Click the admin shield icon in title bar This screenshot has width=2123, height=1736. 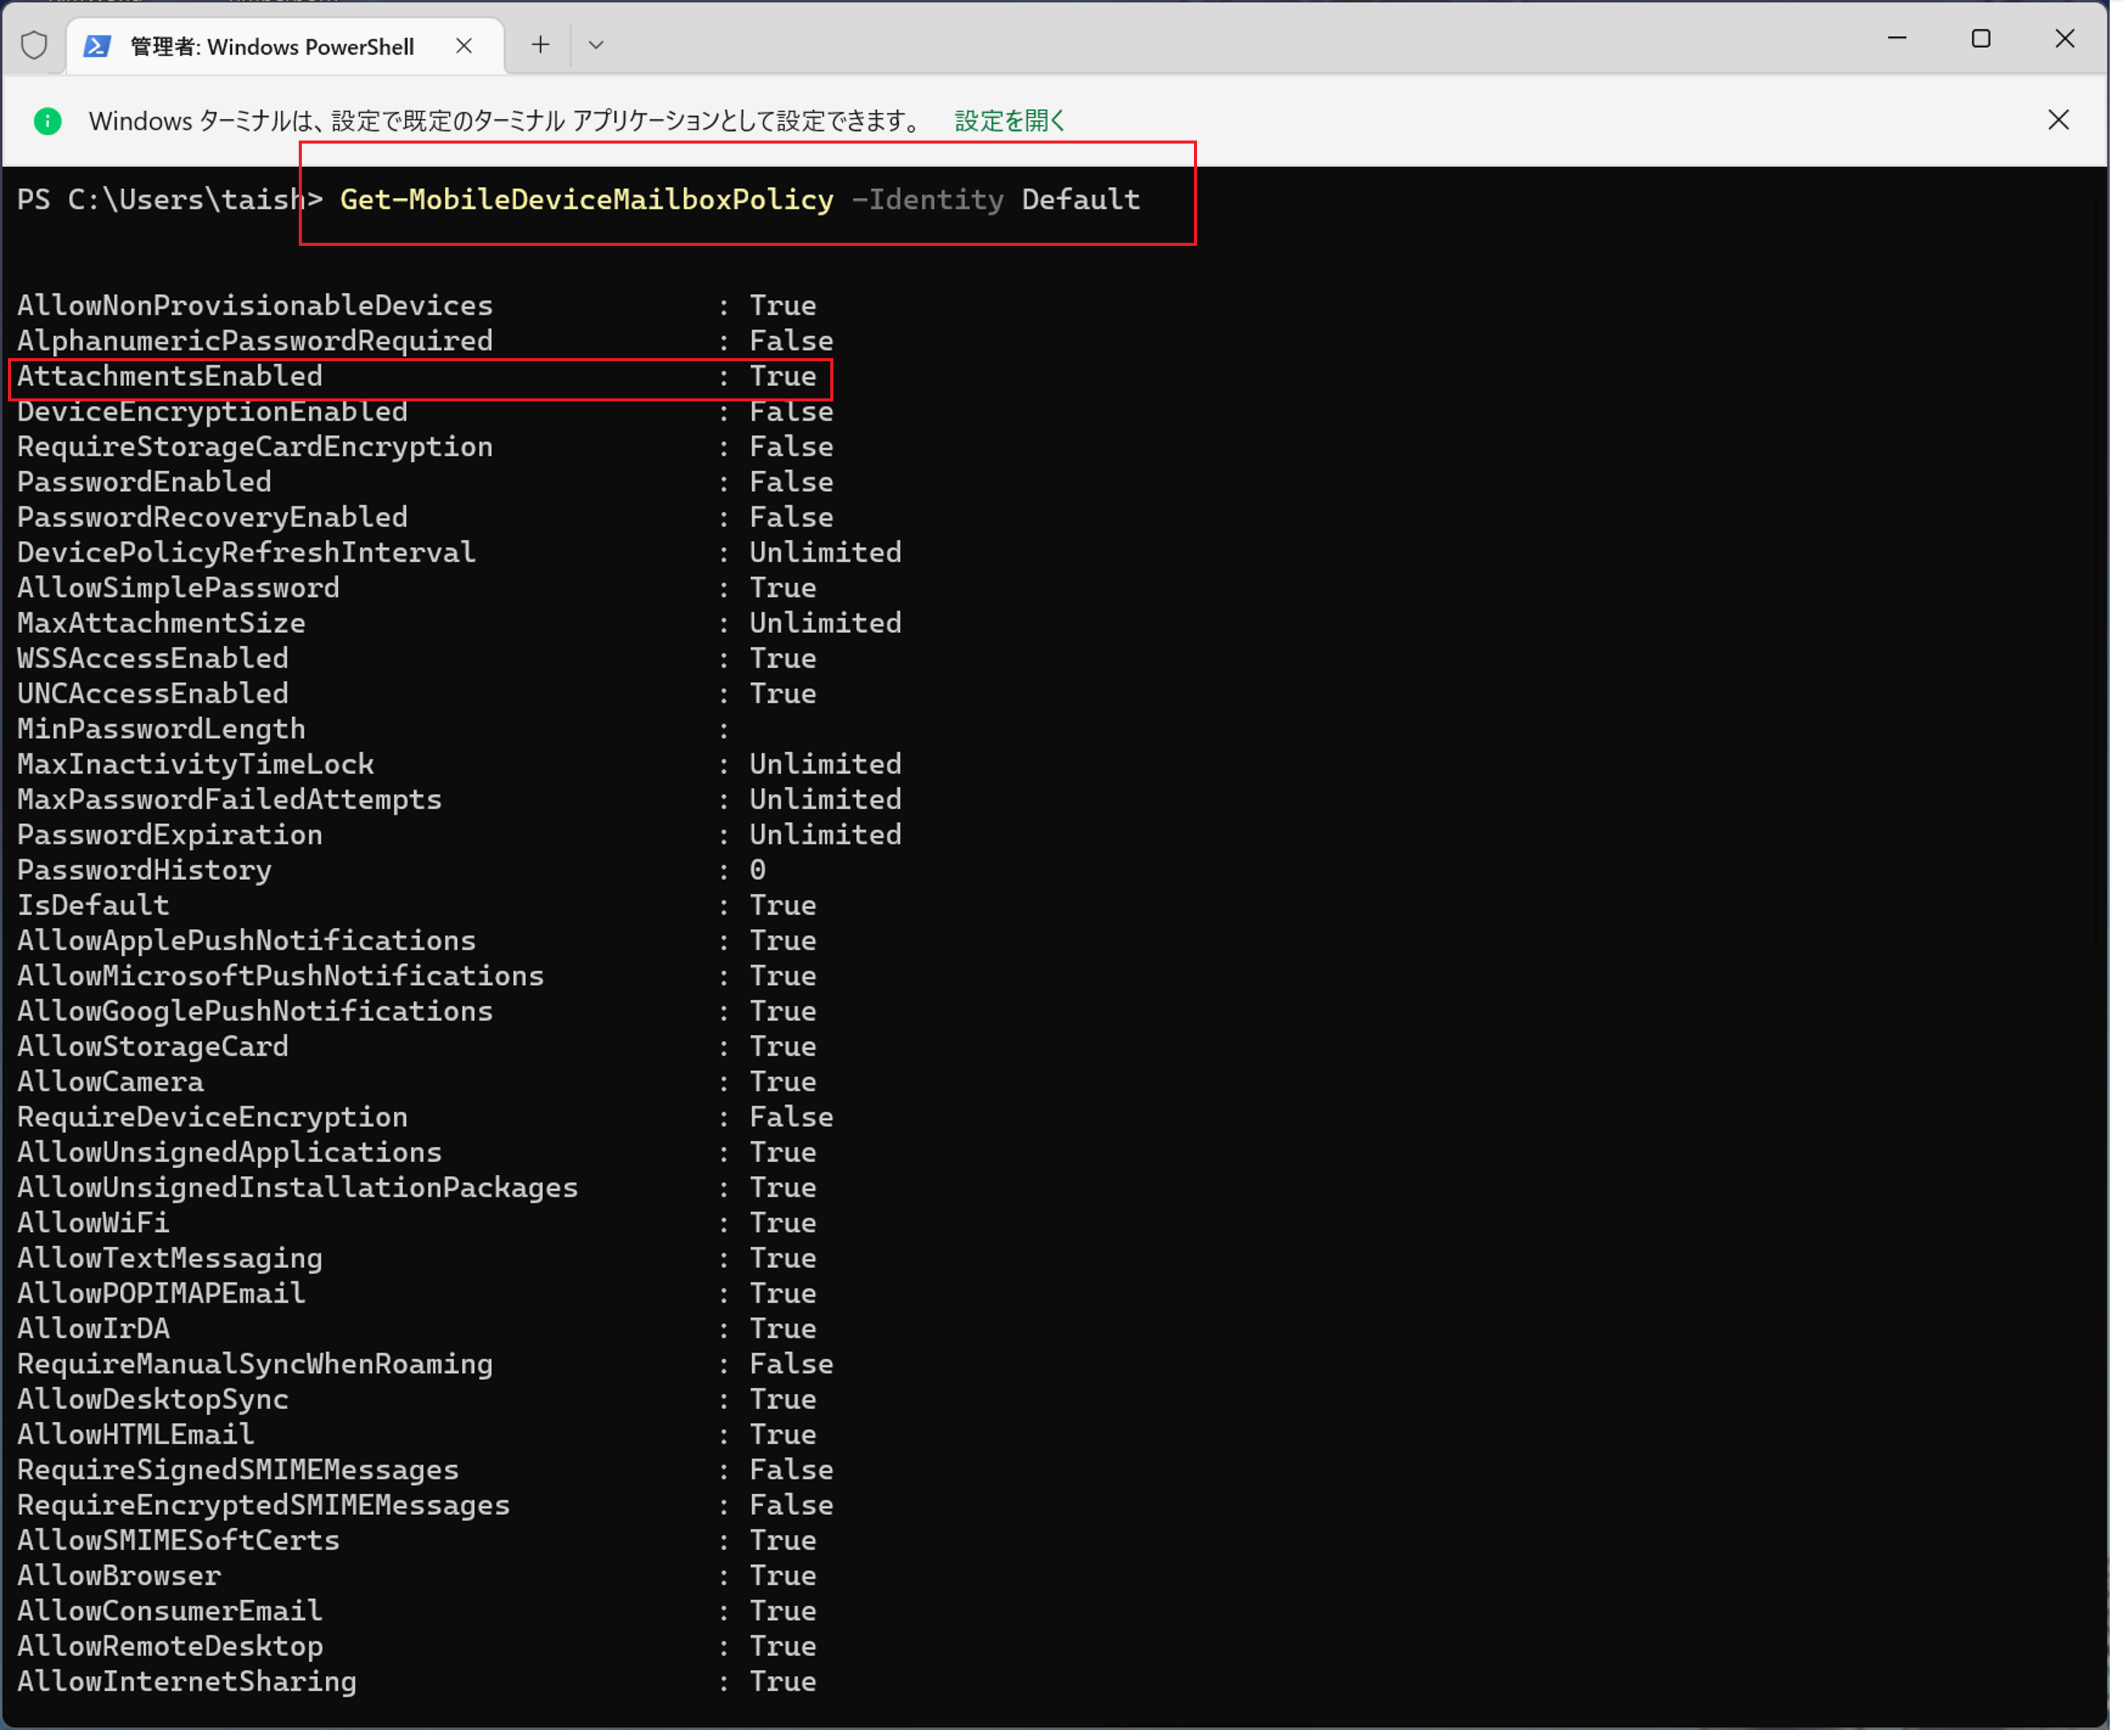click(x=34, y=45)
